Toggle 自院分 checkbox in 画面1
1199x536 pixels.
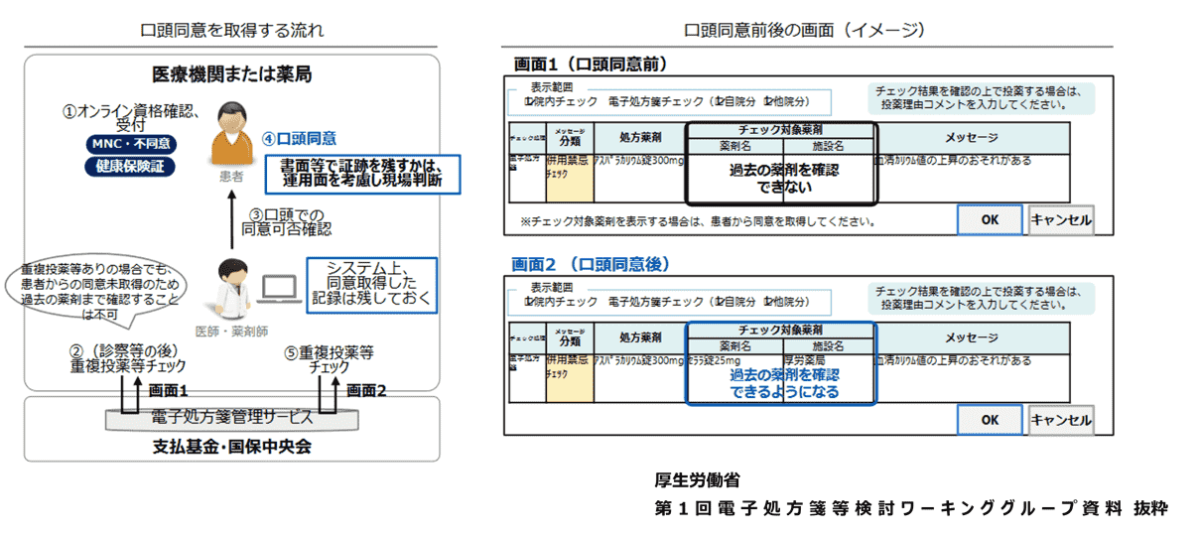click(718, 101)
